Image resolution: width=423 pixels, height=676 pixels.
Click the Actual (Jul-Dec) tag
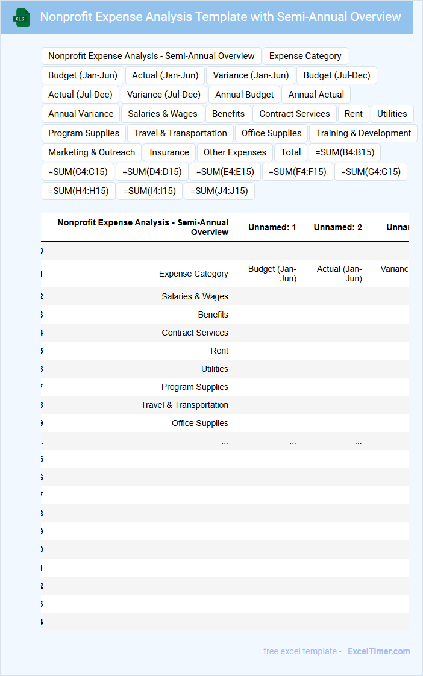click(x=80, y=95)
